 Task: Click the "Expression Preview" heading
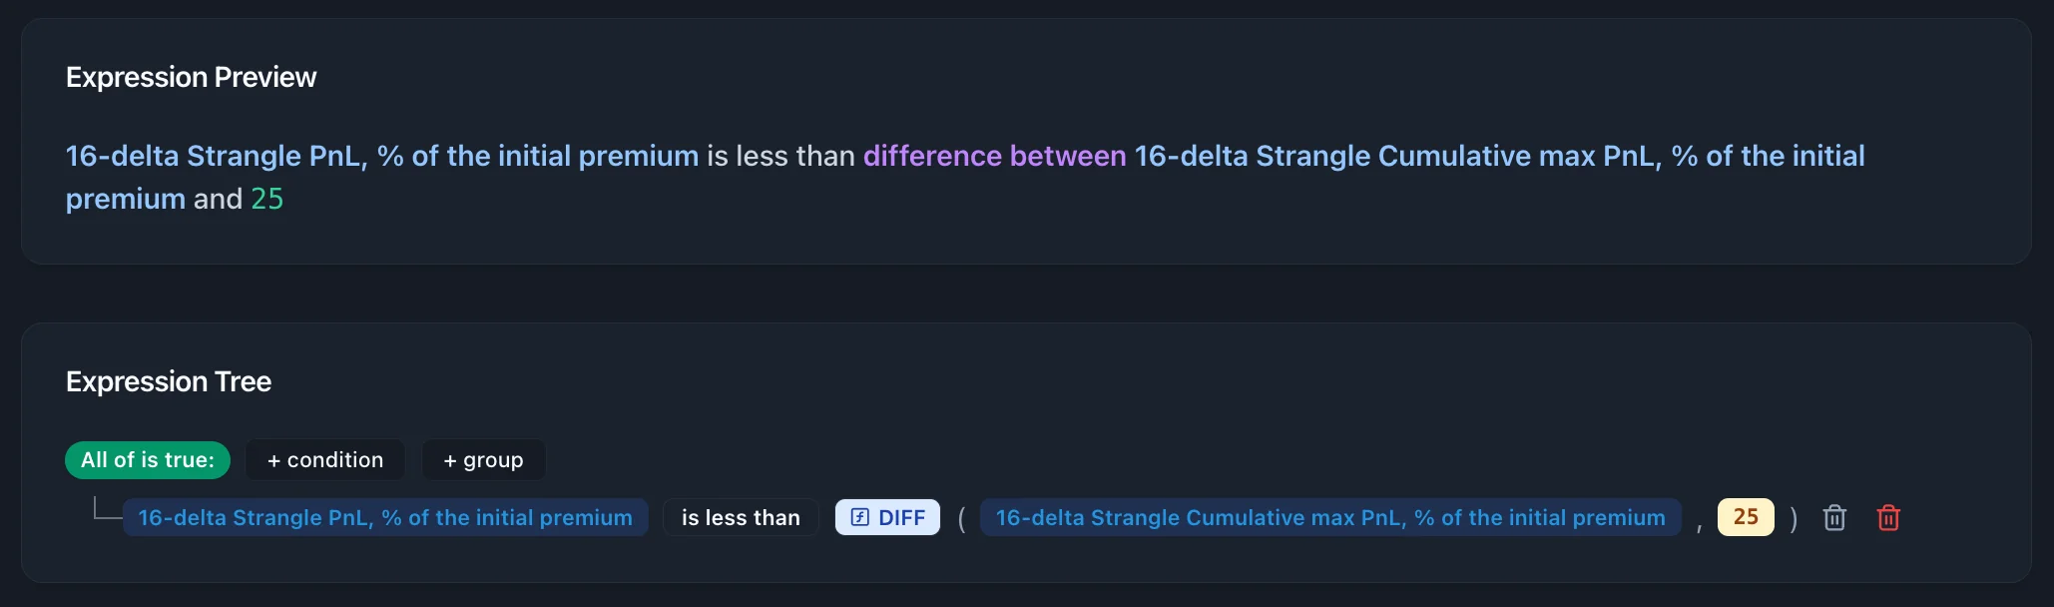[x=191, y=77]
